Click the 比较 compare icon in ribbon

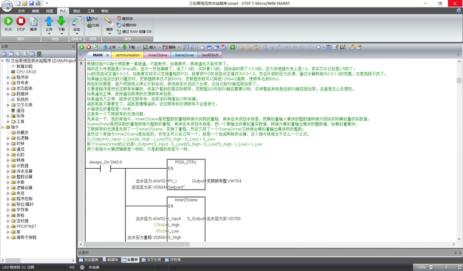tap(93, 25)
